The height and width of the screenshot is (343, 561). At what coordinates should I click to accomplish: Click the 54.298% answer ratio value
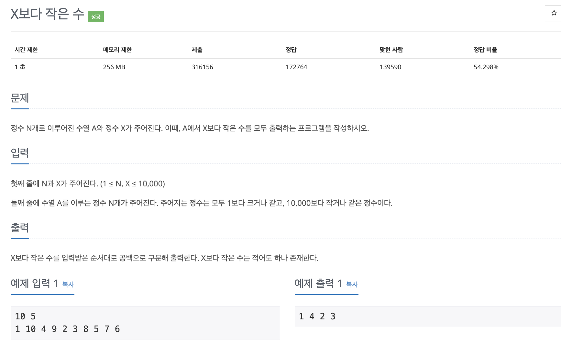tap(486, 67)
